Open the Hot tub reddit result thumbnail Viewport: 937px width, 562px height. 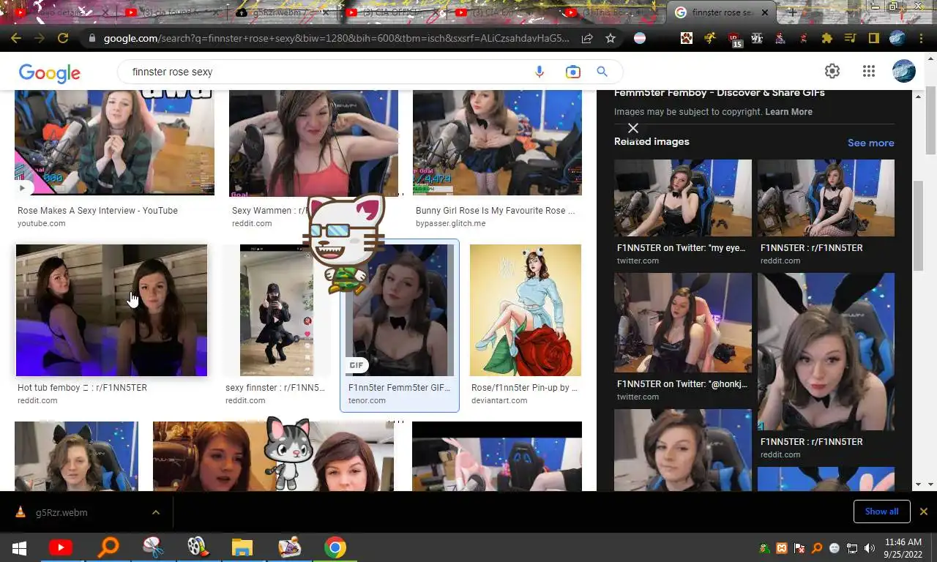pyautogui.click(x=111, y=310)
